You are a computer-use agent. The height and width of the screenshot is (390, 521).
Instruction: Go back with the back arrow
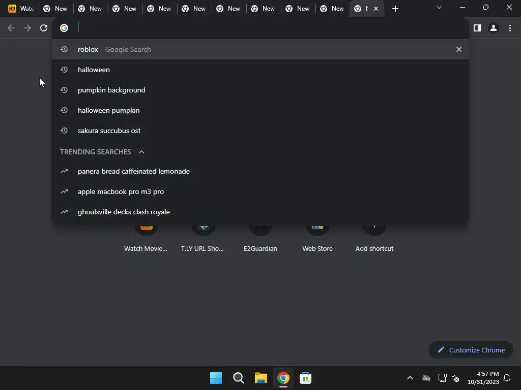[x=11, y=28]
